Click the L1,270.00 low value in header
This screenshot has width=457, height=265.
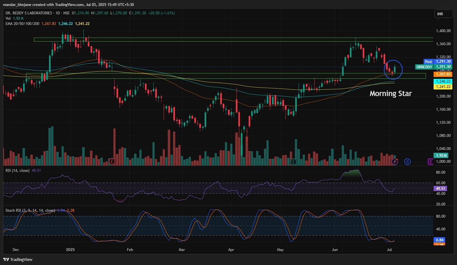[119, 13]
